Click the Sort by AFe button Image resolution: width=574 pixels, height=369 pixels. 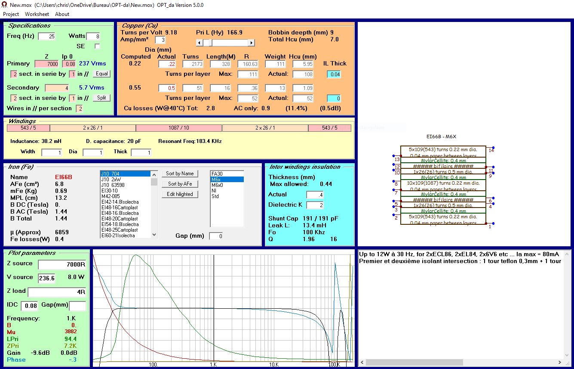click(x=180, y=184)
